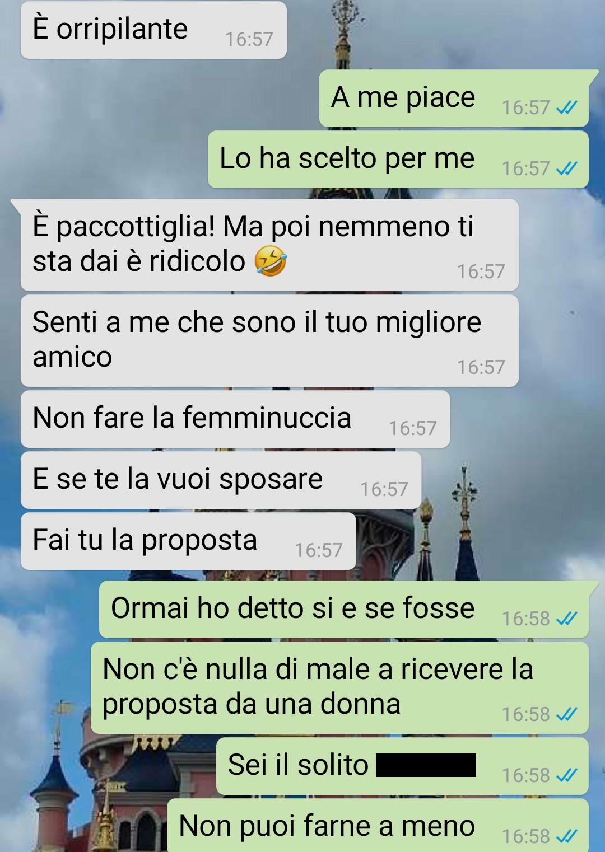The height and width of the screenshot is (852, 605).
Task: Select the 'È orripilante' message bubble
Action: (153, 30)
